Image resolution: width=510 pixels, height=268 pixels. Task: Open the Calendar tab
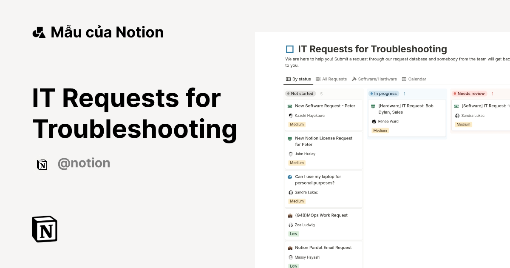coord(417,79)
